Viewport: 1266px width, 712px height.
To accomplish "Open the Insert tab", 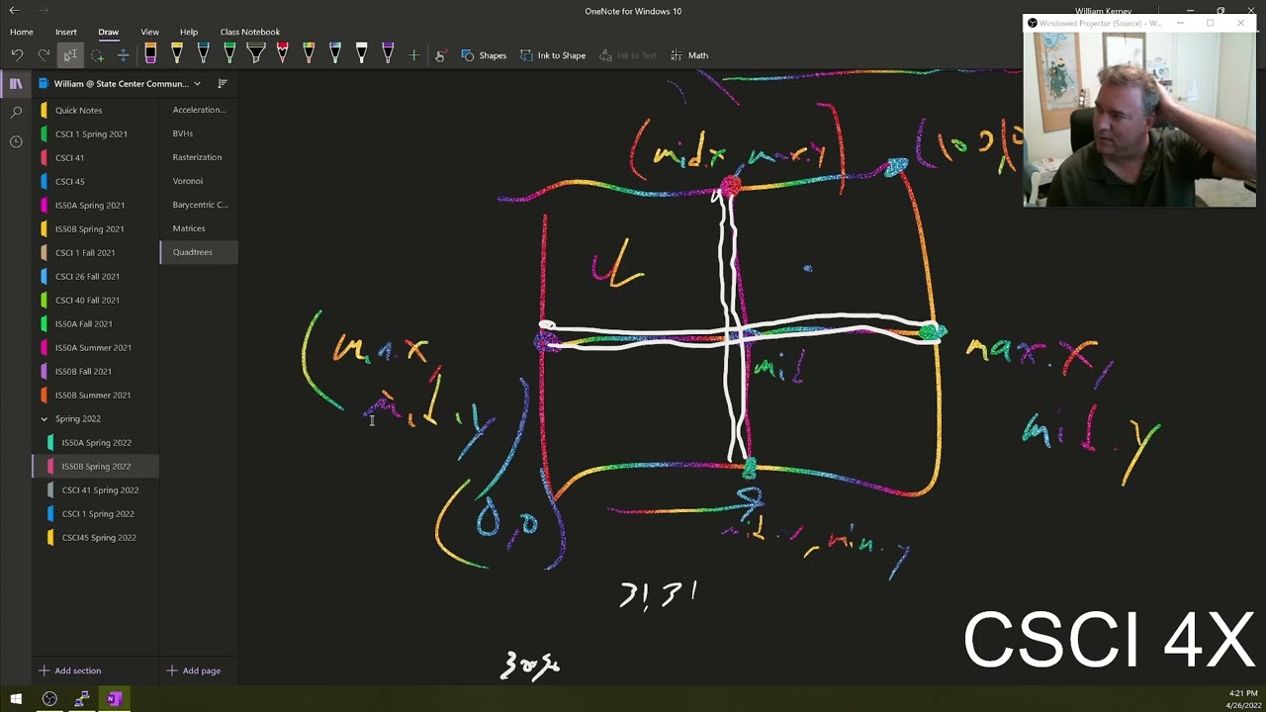I will coord(66,32).
